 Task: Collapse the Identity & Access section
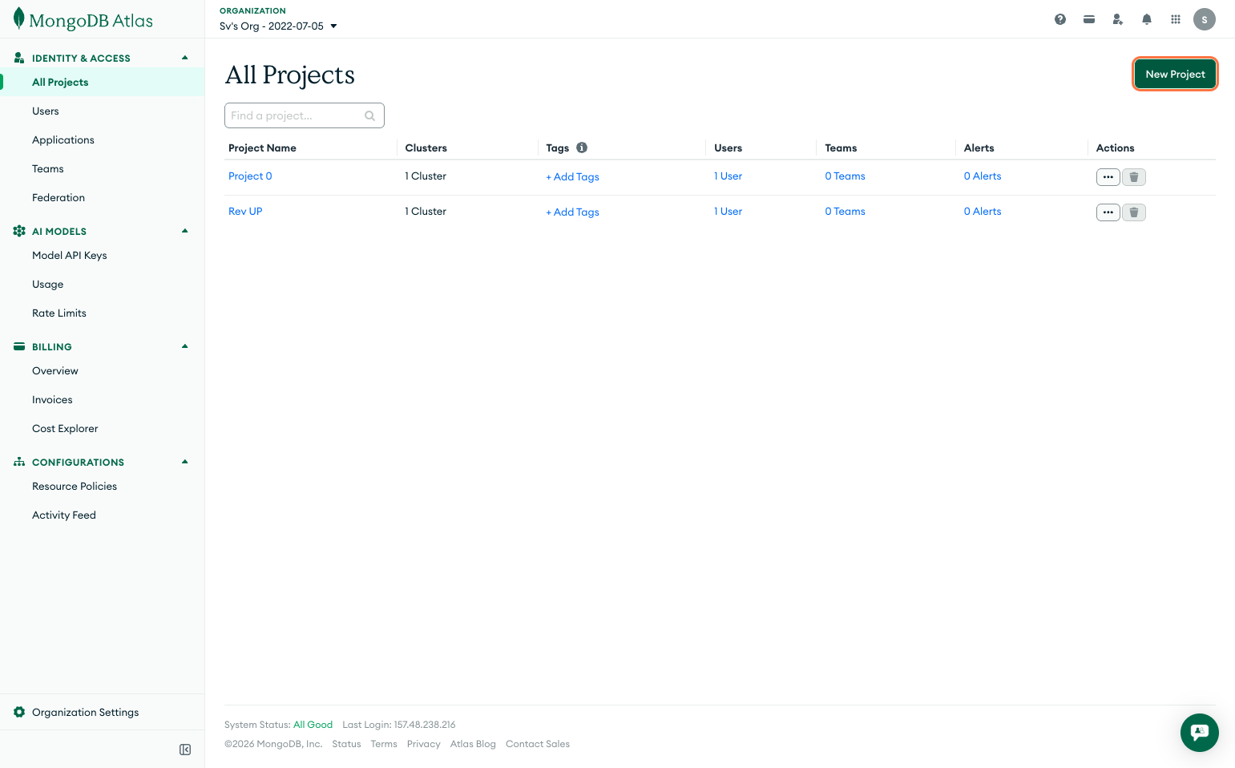pos(184,57)
